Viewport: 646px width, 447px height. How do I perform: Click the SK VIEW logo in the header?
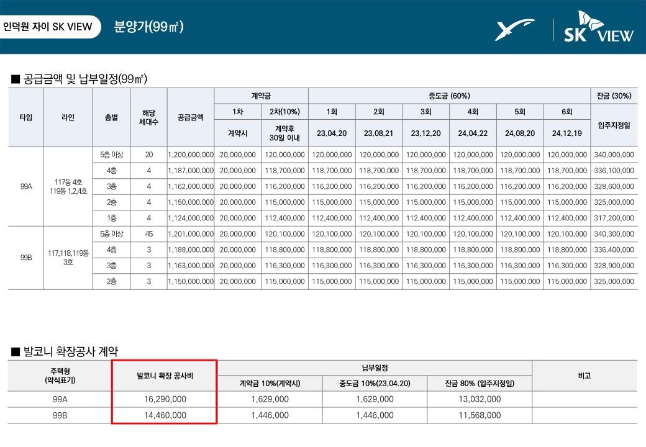pos(599,27)
